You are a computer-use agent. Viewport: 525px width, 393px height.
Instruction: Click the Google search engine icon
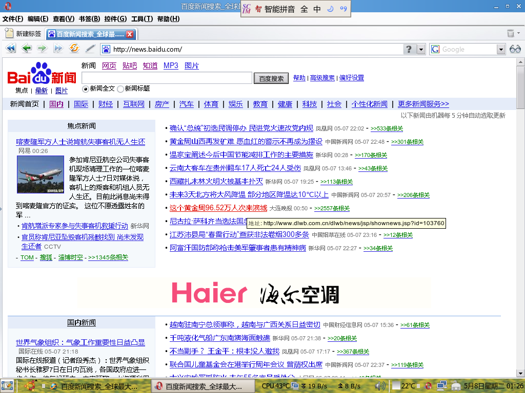(435, 50)
